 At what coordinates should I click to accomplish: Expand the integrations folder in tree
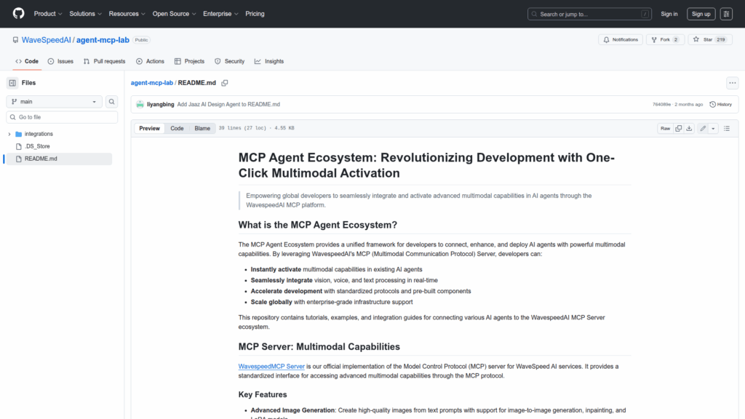[9, 134]
